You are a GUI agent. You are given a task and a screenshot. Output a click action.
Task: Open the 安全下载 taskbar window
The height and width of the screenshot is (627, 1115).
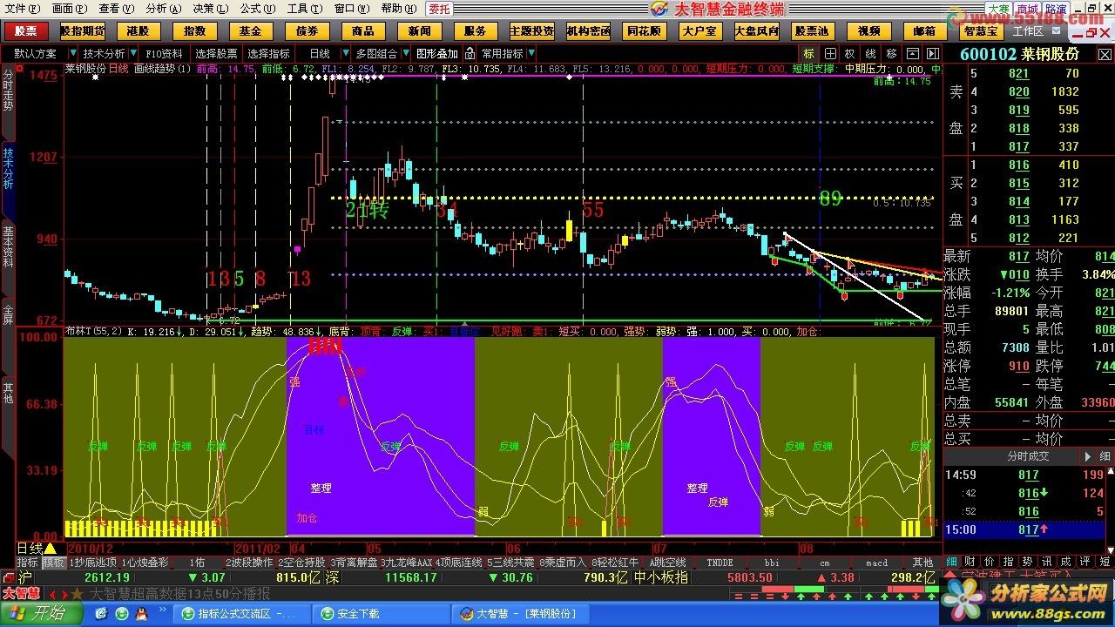click(x=382, y=614)
